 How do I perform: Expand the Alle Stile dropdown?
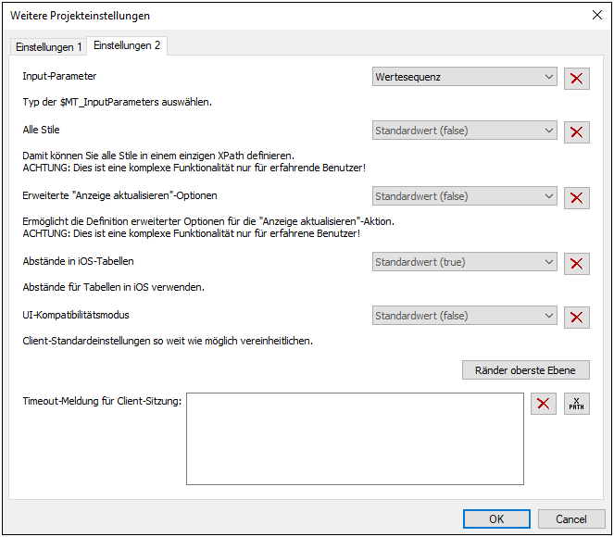(x=464, y=131)
